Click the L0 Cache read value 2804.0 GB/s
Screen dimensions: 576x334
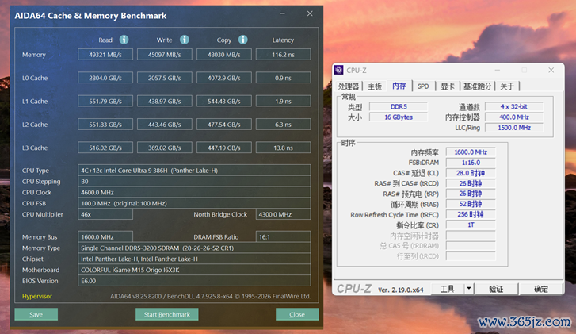[x=105, y=78]
